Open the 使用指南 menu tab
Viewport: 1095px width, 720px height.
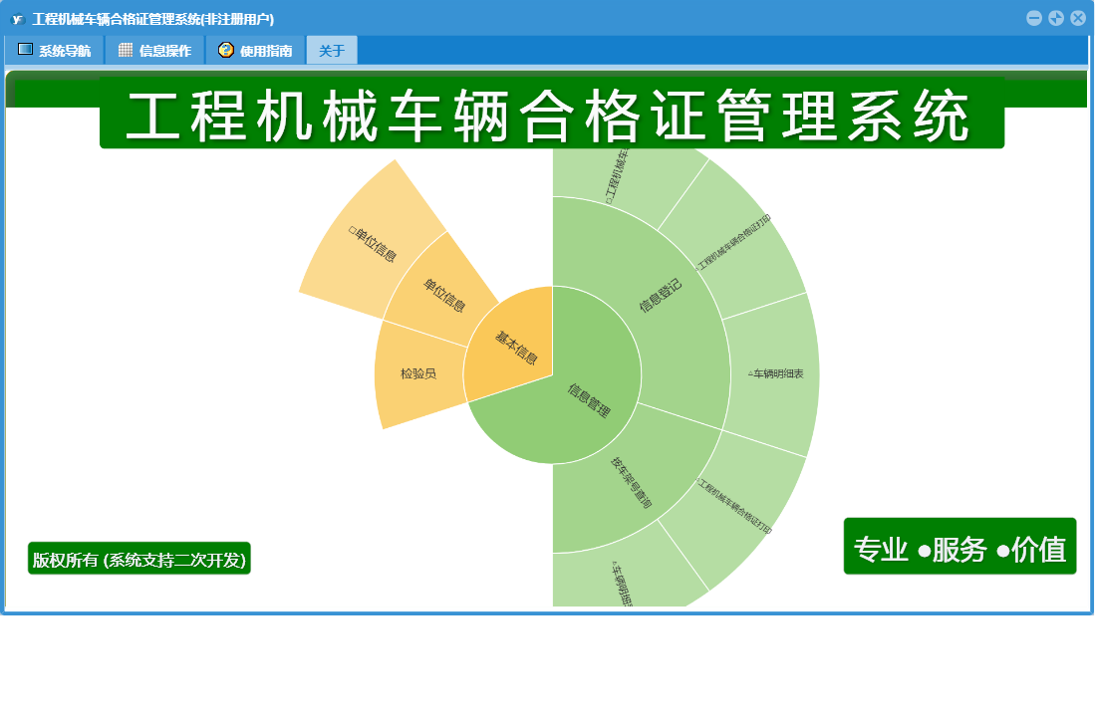pyautogui.click(x=255, y=50)
